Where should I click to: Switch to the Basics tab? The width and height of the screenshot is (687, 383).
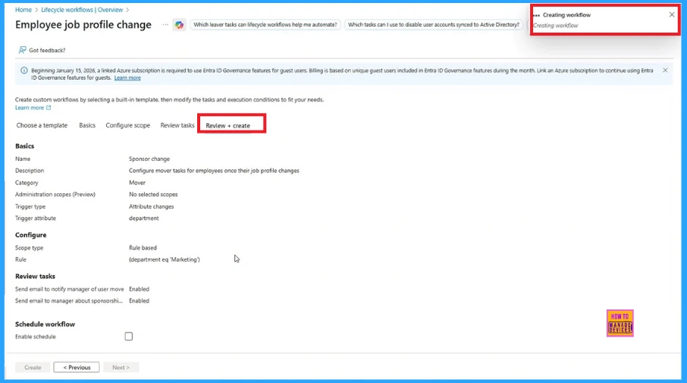[87, 125]
